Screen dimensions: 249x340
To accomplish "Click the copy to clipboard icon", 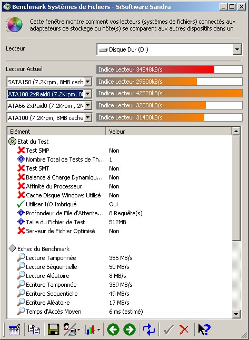I will pos(34,329).
